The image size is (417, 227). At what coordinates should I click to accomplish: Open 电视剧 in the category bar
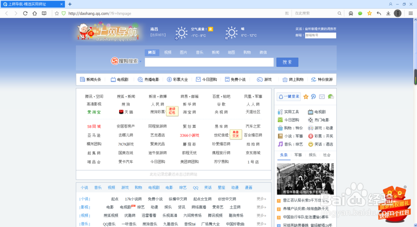119,80
